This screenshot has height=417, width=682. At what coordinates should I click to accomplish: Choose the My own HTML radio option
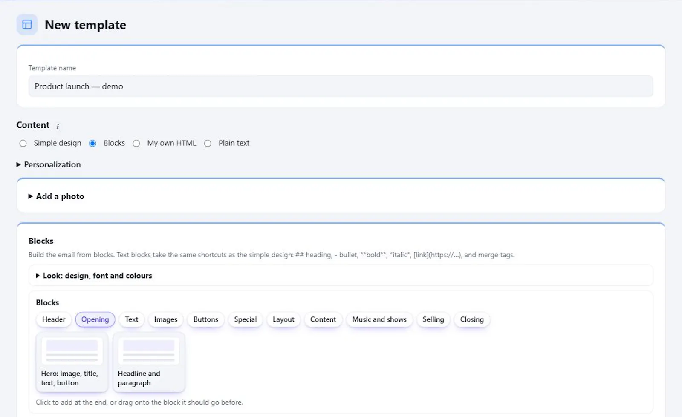coord(136,144)
